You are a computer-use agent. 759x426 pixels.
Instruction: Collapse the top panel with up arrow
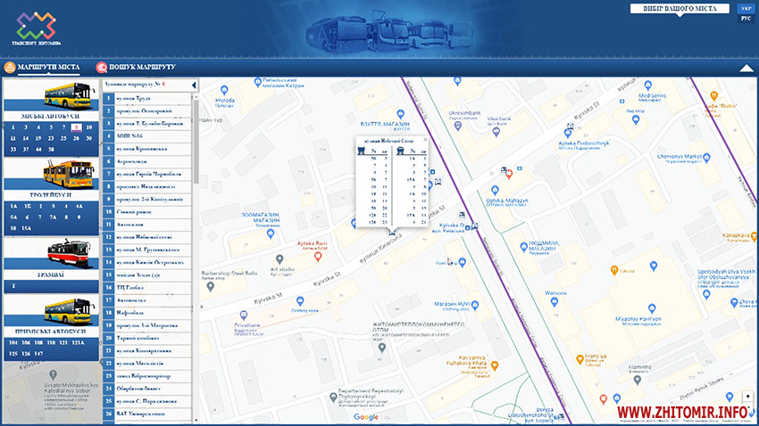pyautogui.click(x=746, y=68)
